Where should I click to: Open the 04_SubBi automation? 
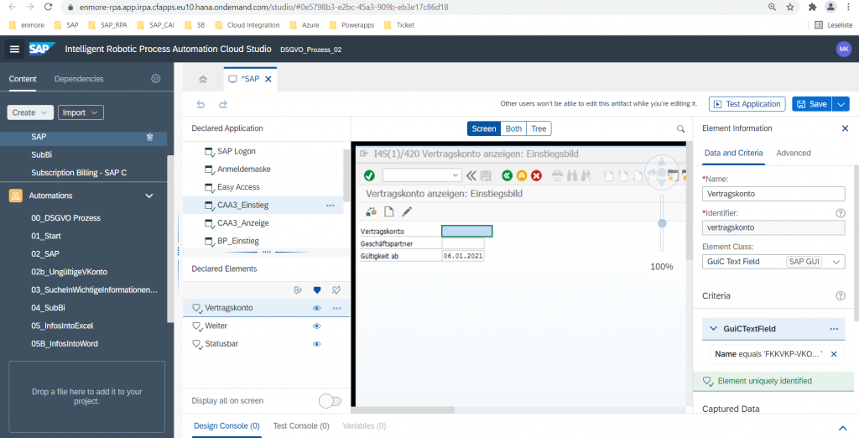coord(48,308)
